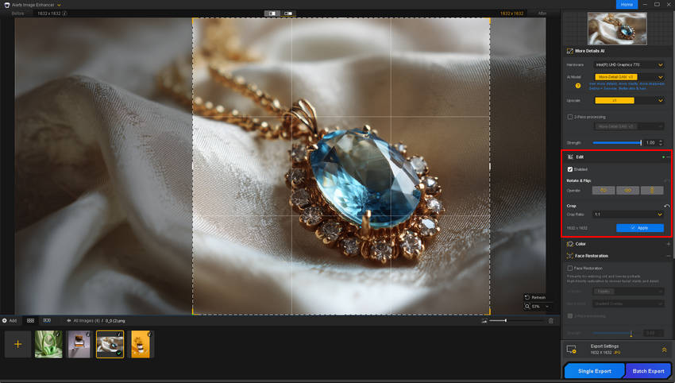This screenshot has width=675, height=383.
Task: Switch to the filmstrip thumbnail view
Action: pos(47,320)
